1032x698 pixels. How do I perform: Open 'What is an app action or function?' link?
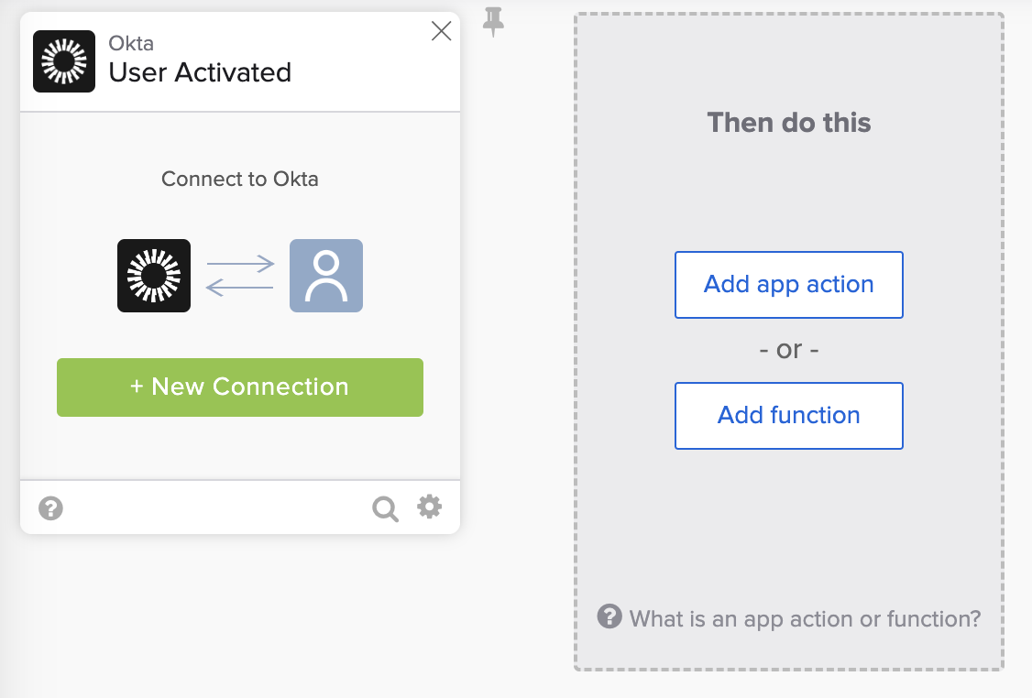tap(805, 618)
